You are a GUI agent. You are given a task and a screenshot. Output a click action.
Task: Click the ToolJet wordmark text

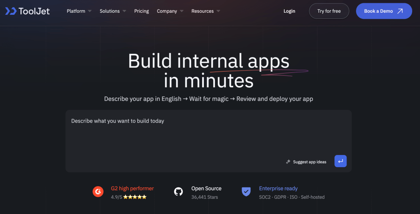point(34,11)
